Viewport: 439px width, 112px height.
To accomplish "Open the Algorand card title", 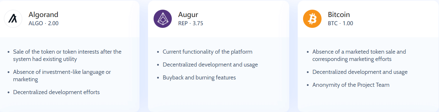I will click(43, 15).
